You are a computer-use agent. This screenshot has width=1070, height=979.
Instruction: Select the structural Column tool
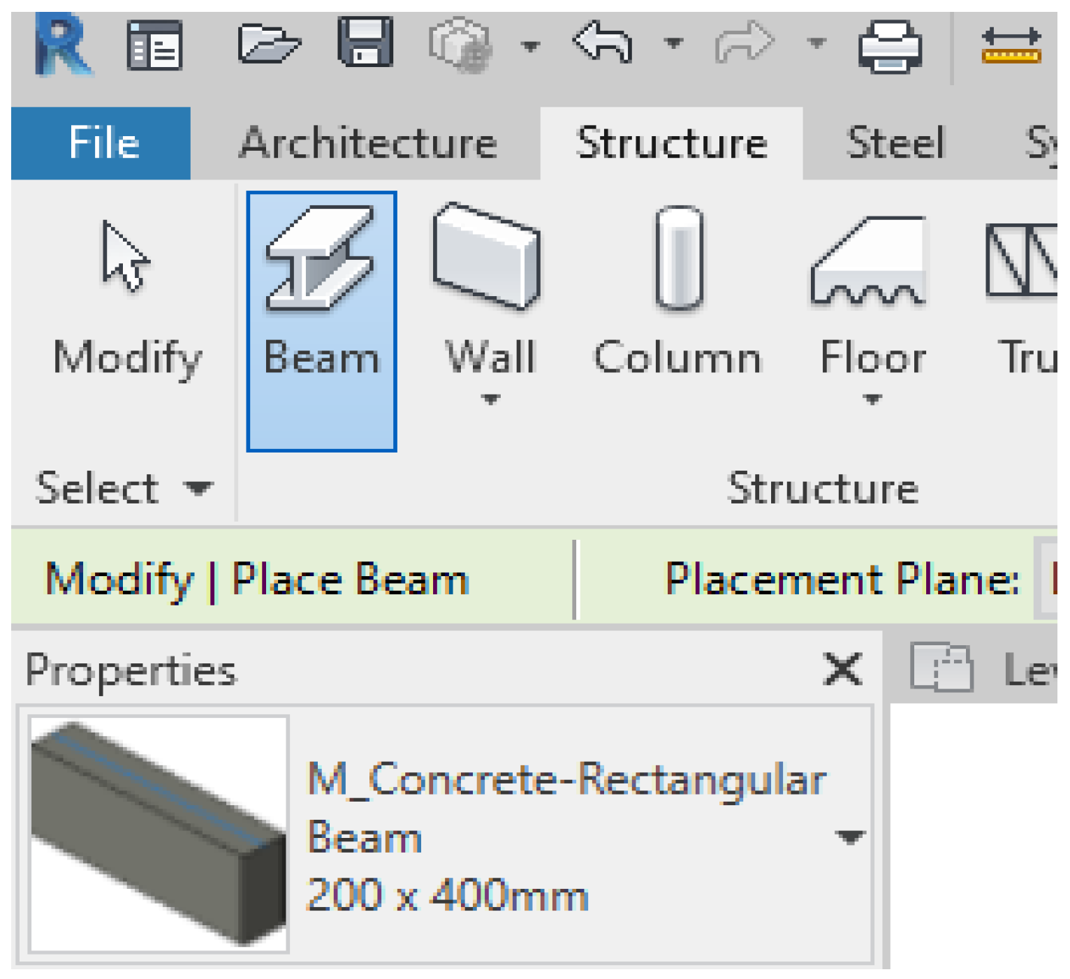[677, 293]
